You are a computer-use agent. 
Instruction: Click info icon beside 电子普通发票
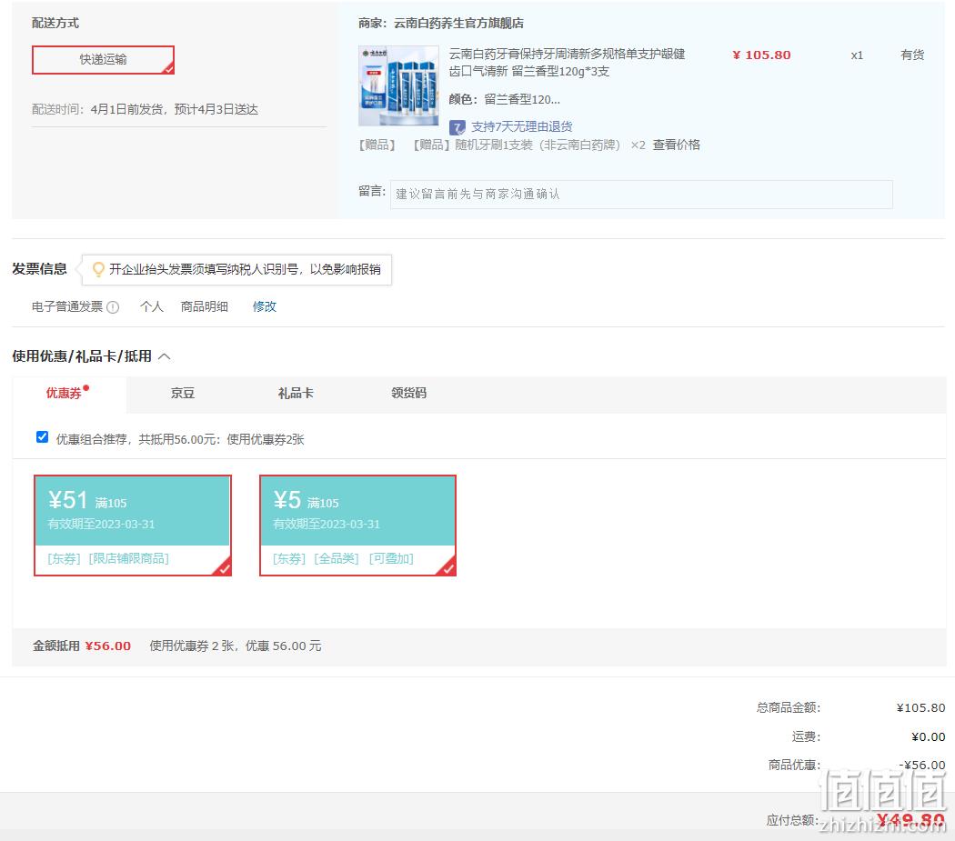click(x=113, y=307)
